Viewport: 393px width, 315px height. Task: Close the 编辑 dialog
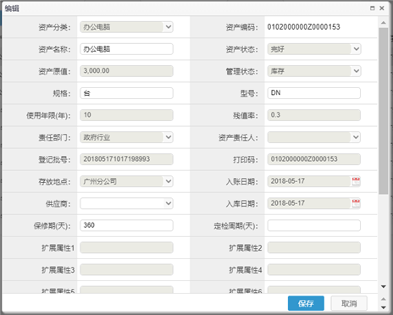(x=382, y=8)
